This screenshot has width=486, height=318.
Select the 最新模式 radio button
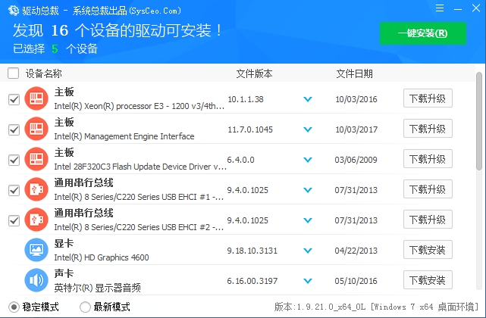[85, 307]
